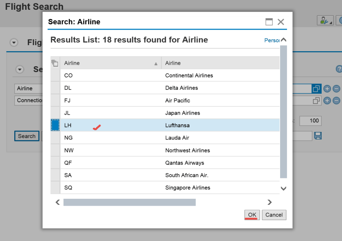Click the save icon beside the input field

coord(318,136)
